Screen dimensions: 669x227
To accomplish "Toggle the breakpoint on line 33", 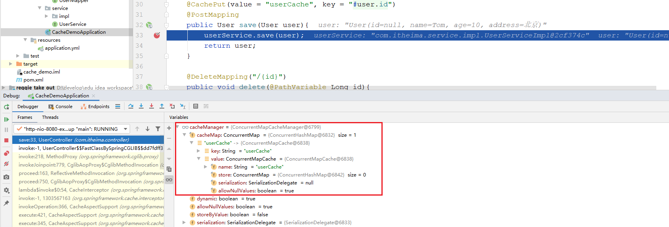I will pyautogui.click(x=157, y=35).
